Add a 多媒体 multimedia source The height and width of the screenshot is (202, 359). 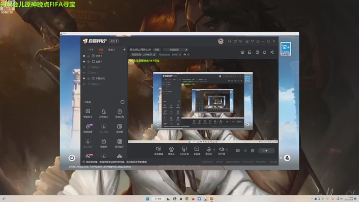point(197,151)
